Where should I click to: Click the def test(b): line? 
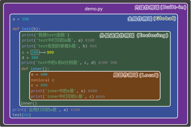tap(26, 29)
